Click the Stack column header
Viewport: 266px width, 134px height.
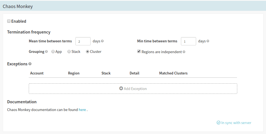pos(106,73)
